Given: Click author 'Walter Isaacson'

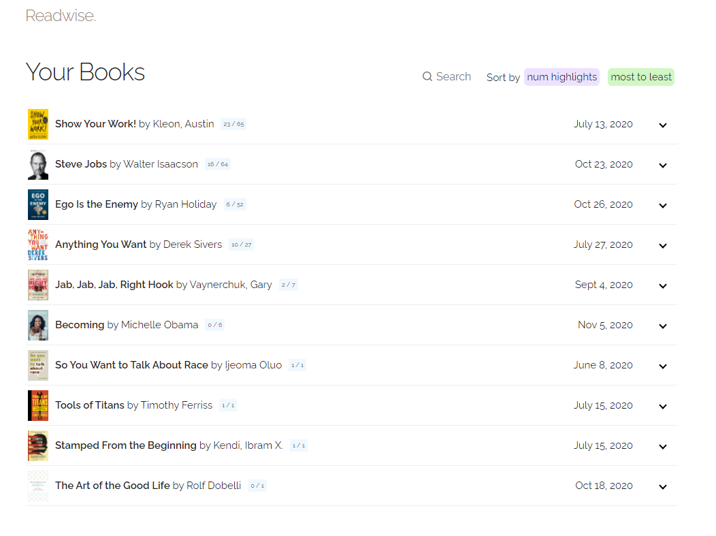Looking at the screenshot, I should pos(160,164).
